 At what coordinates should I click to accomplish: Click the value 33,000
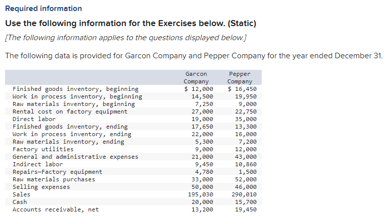[202, 179]
